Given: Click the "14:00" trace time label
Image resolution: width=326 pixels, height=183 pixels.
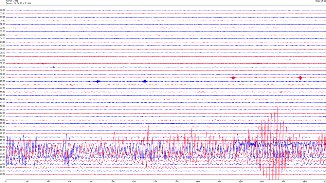Looking at the screenshot, I should tap(2, 110).
